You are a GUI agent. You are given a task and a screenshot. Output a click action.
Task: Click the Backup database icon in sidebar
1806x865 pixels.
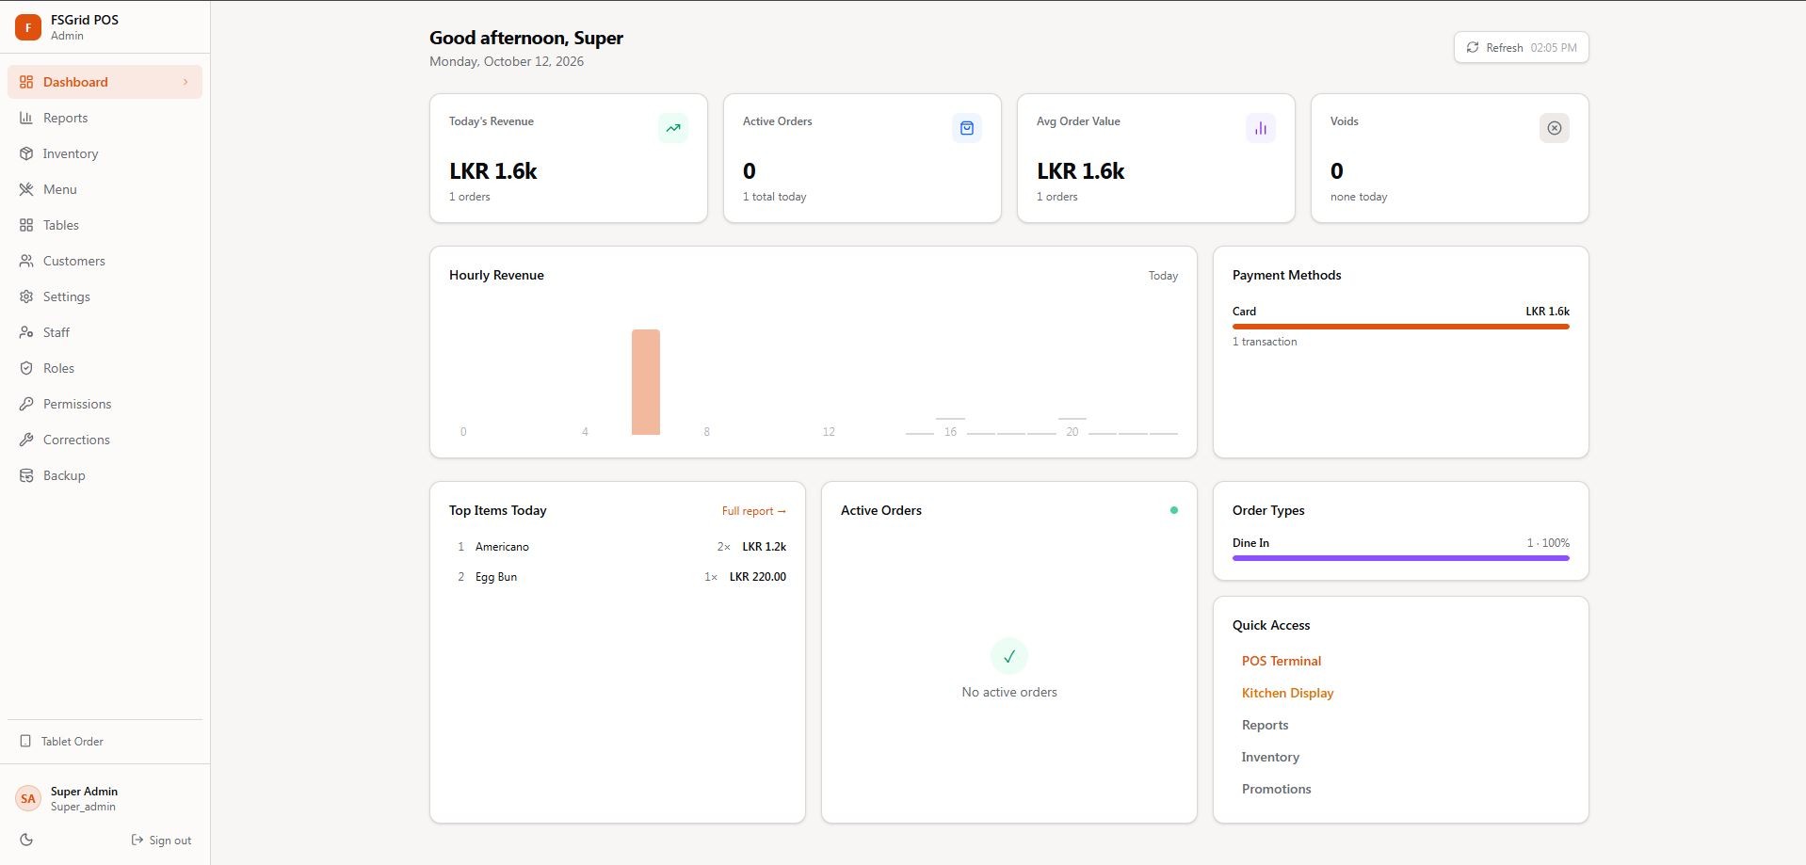tap(26, 475)
